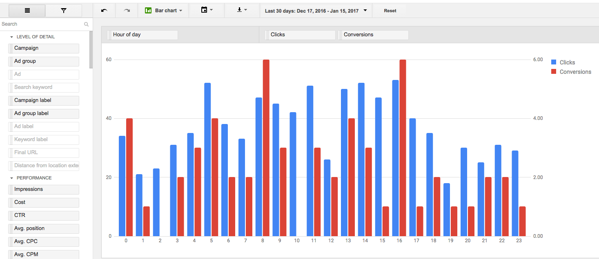This screenshot has height=259, width=599.
Task: Click the green bar chart icon
Action: (x=149, y=11)
